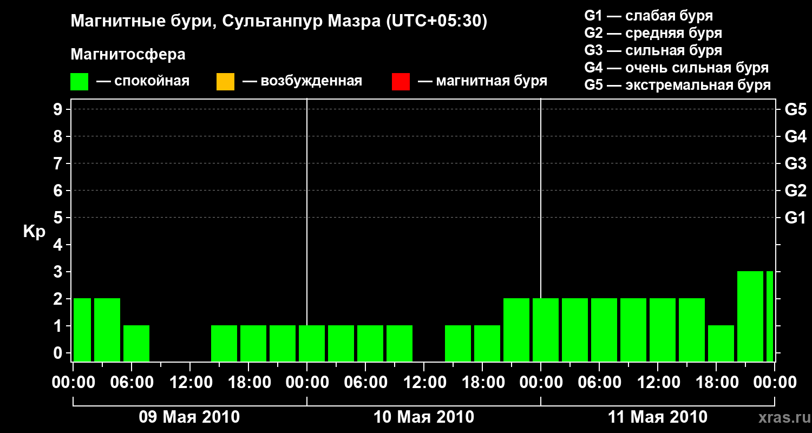
Task: Click the '— возбужденная' legend label
Action: [x=302, y=82]
